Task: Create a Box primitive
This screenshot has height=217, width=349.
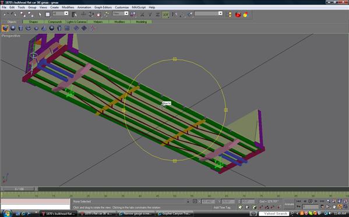Action: [5, 28]
